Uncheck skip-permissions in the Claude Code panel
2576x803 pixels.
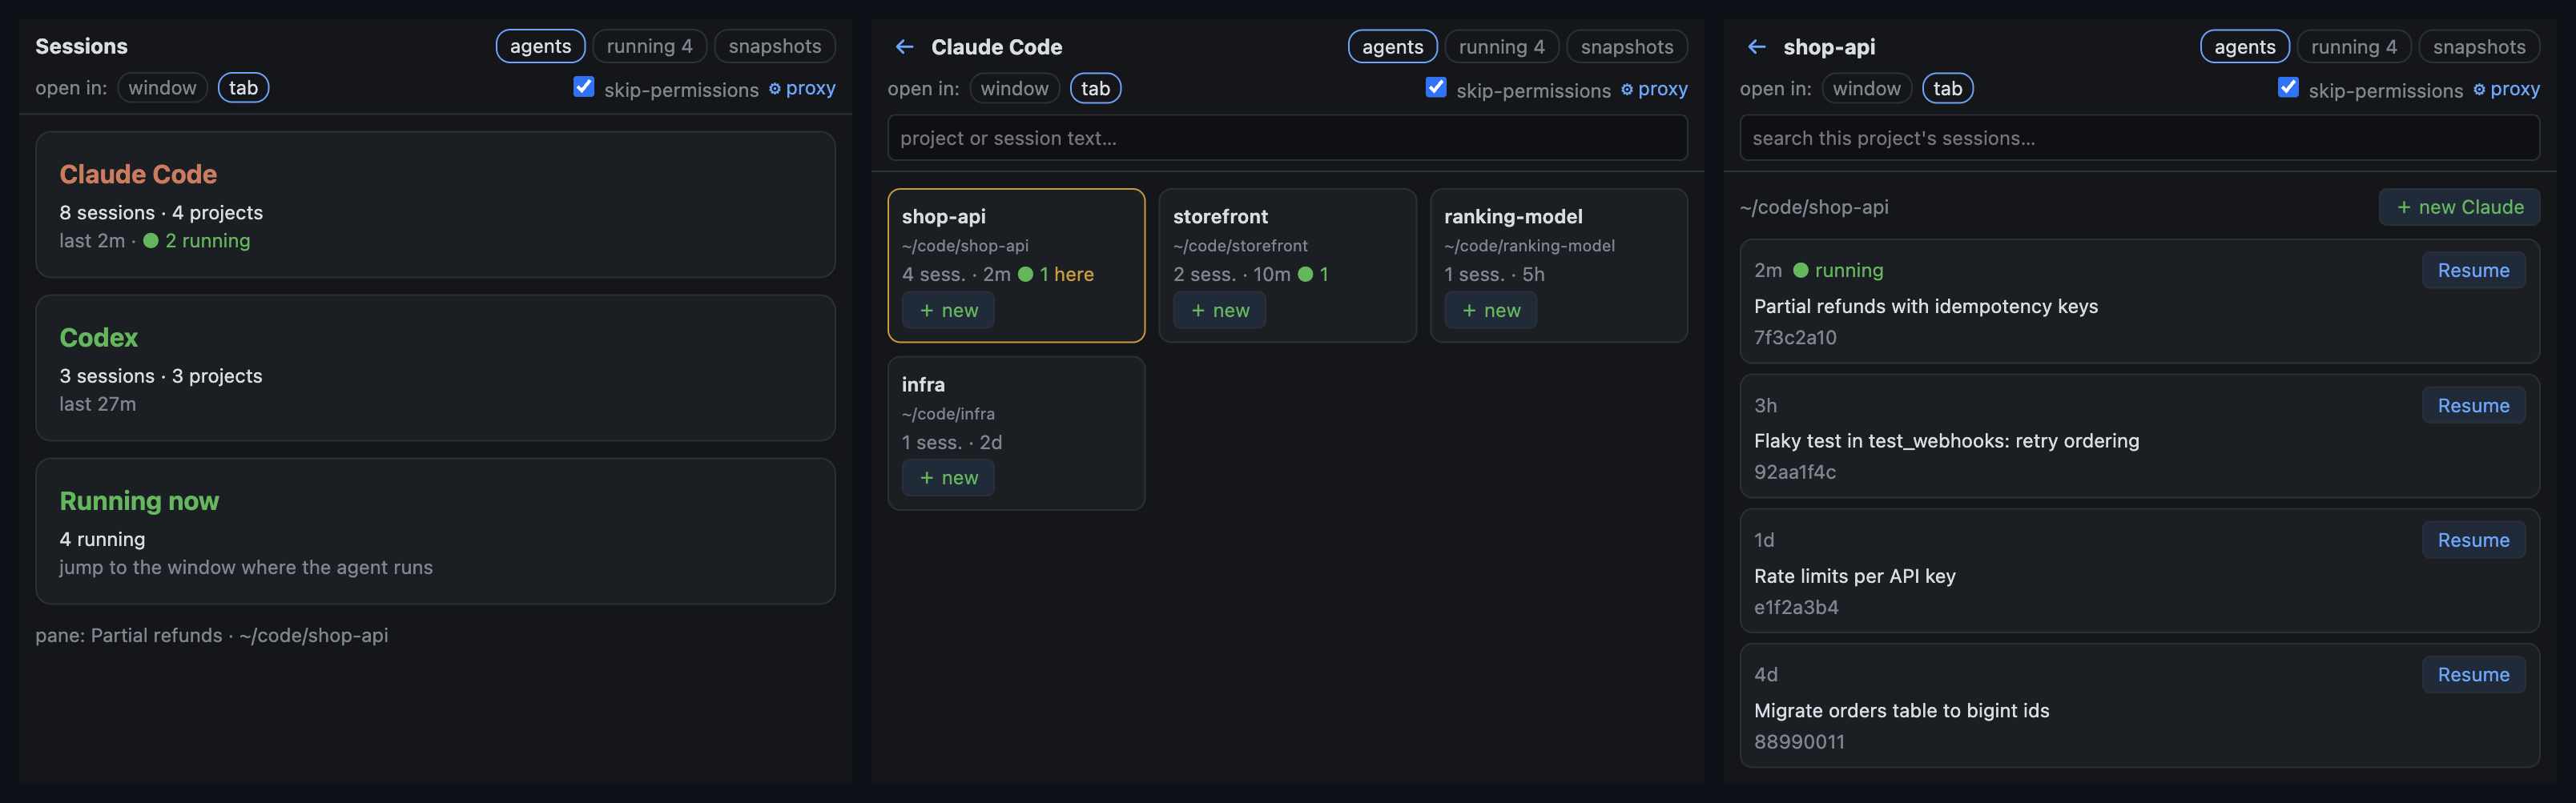coord(1436,88)
